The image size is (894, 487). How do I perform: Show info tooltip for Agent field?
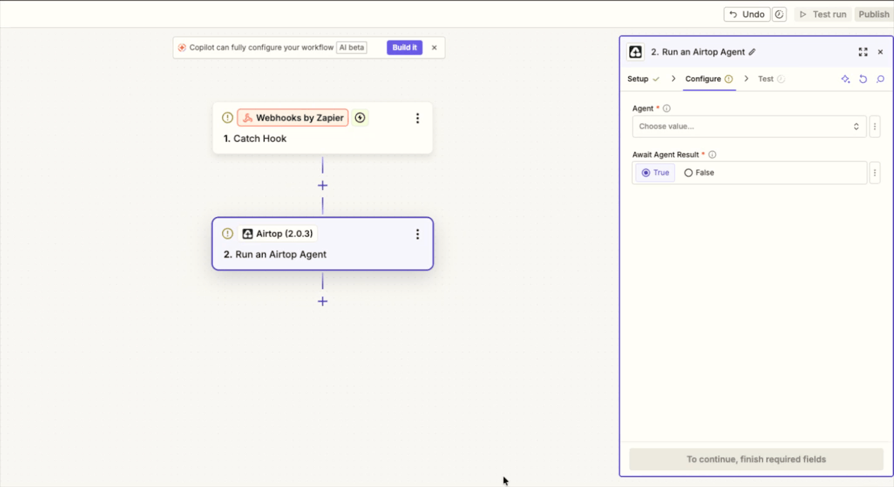click(x=666, y=108)
